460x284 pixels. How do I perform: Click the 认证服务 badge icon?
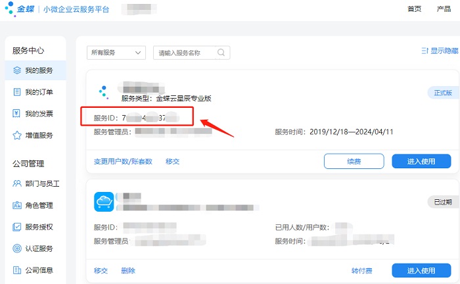click(x=17, y=248)
